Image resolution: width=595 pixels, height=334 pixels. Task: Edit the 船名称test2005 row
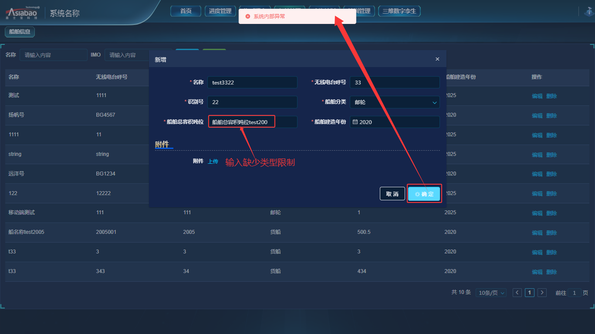pyautogui.click(x=537, y=233)
